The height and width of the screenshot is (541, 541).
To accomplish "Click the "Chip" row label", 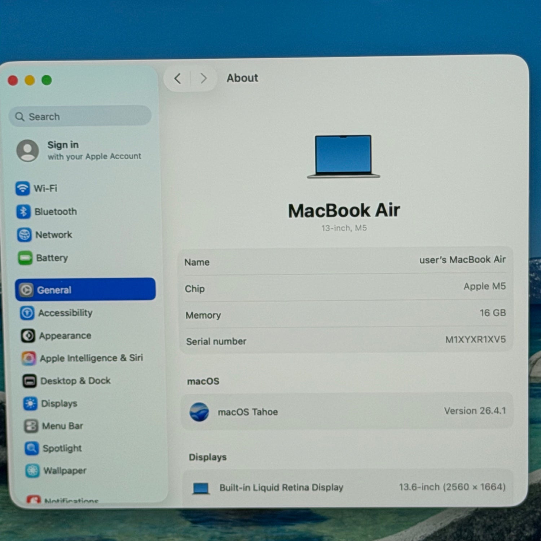I will click(x=195, y=289).
